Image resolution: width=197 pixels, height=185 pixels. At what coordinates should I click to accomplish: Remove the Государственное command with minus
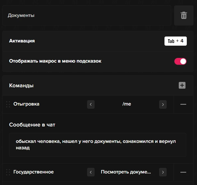[183, 172]
